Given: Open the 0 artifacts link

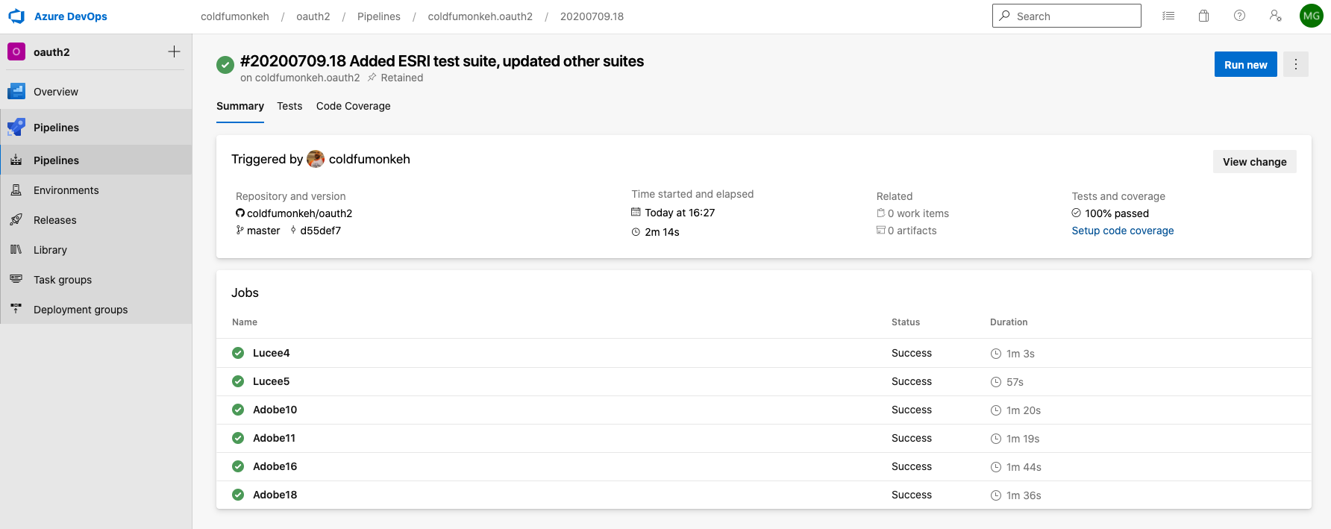Looking at the screenshot, I should pos(912,231).
